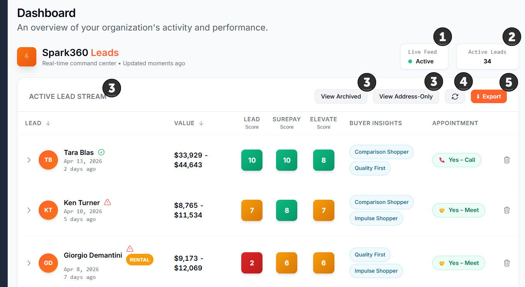This screenshot has height=287, width=525.
Task: Click Giorgio Demantini's Elevate score 6 tile
Action: [324, 263]
